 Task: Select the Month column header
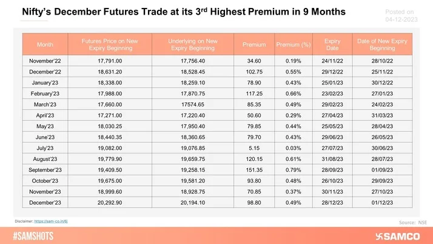point(45,44)
